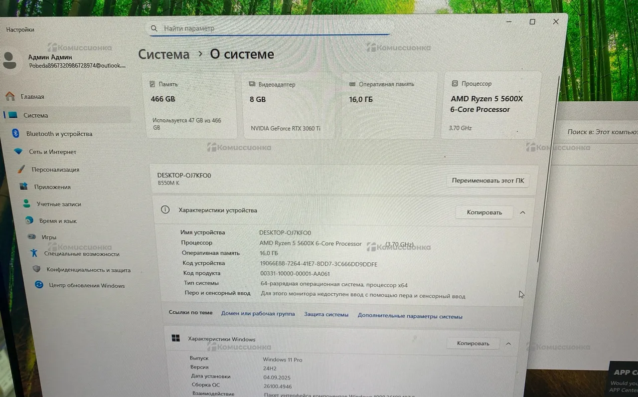Copy Windows specifications with Копировать

[473, 343]
